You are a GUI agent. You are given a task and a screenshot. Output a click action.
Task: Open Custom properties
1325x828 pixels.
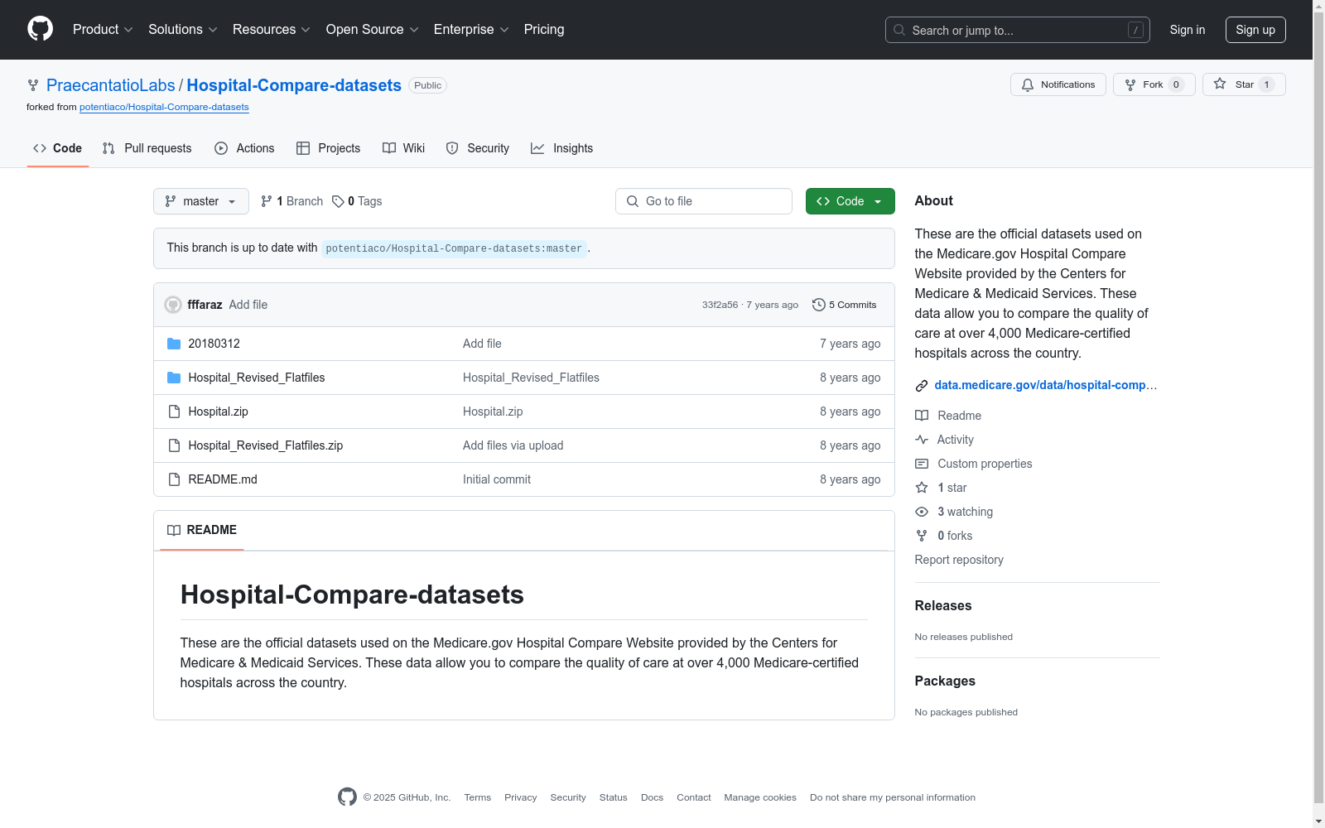(x=974, y=464)
